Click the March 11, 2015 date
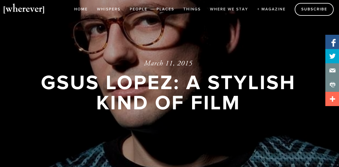339x167 pixels. tap(168, 63)
